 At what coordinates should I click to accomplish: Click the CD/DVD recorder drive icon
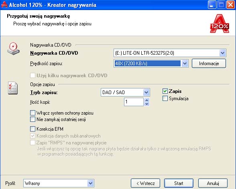(13, 49)
